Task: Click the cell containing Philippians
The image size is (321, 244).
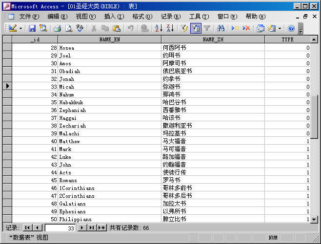Action: coord(110,219)
